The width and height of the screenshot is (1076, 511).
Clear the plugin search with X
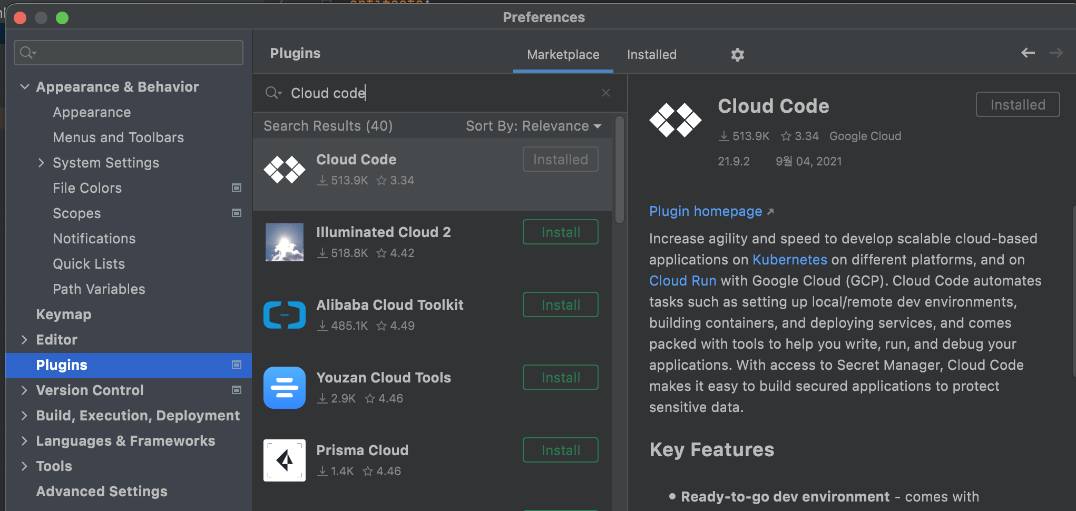pyautogui.click(x=605, y=93)
